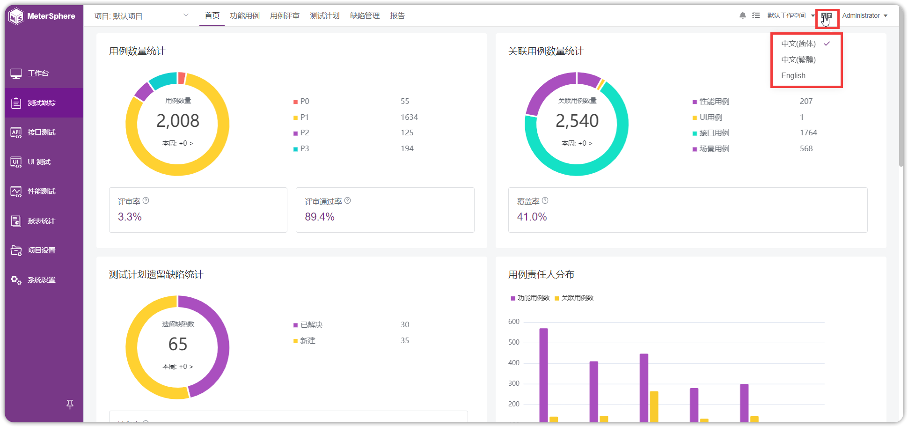The width and height of the screenshot is (908, 427).
Task: Open the 测试跟踪 test tracking sidebar icon
Action: [x=16, y=103]
